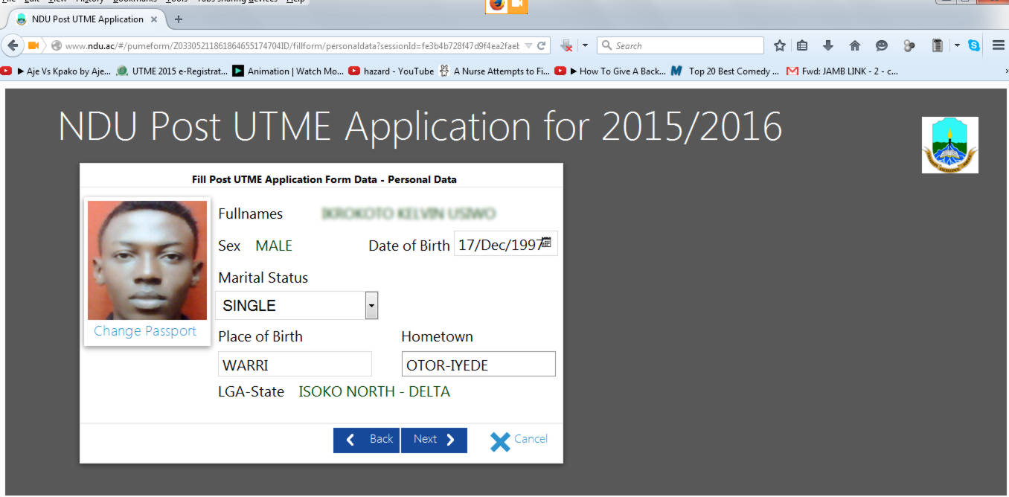Open 'Top 20 Best Comedy ...' bookmark

tap(725, 71)
